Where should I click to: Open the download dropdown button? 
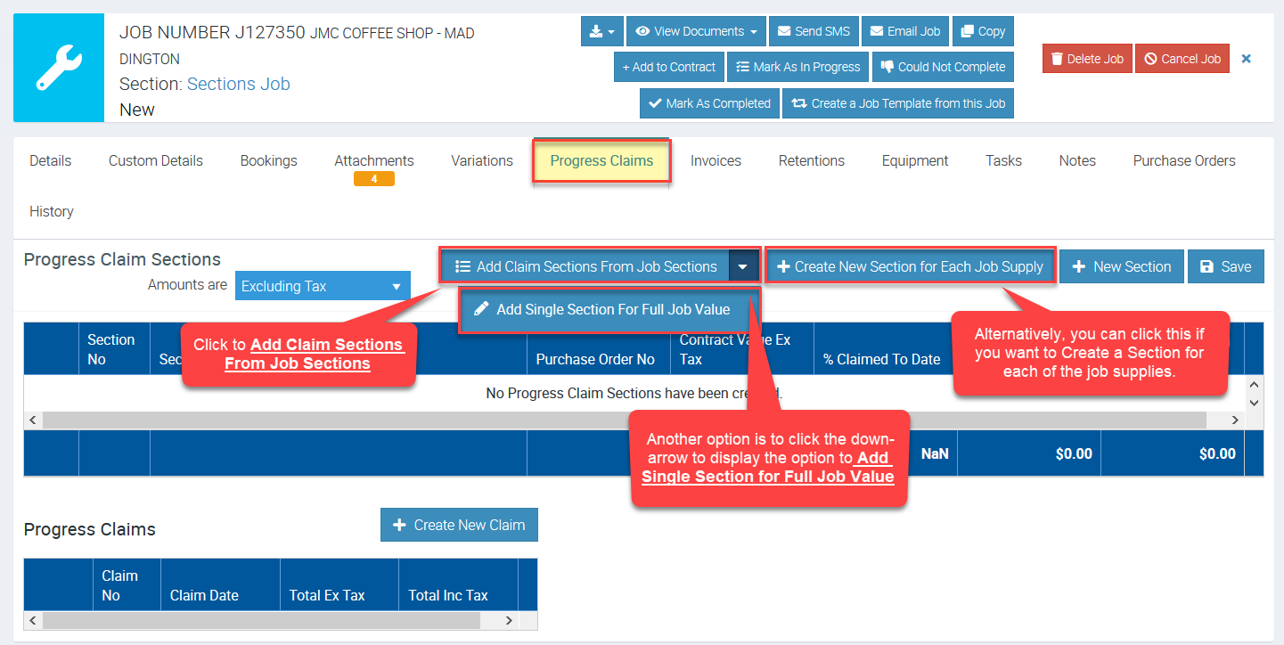click(x=601, y=31)
